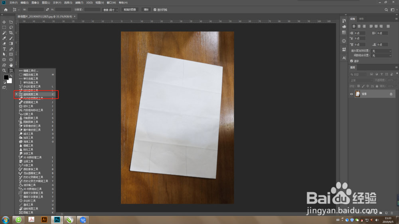
Task: Open the layer filter 类型 dropdown
Action: 359,74
